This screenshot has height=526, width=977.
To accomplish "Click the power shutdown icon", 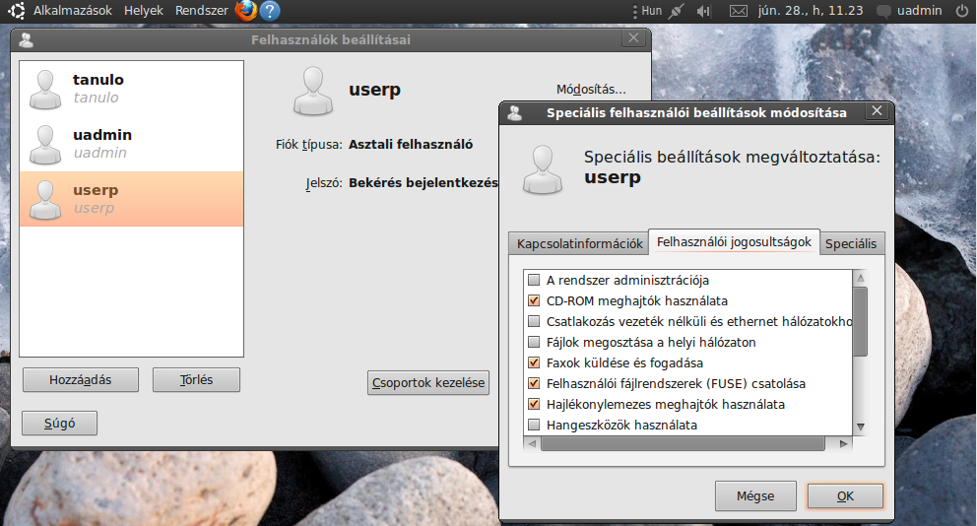I will click(x=961, y=11).
